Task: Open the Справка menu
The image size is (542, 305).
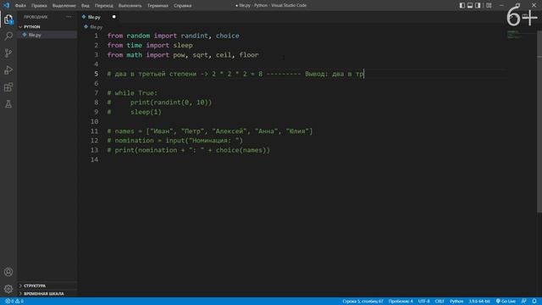Action: (183, 6)
